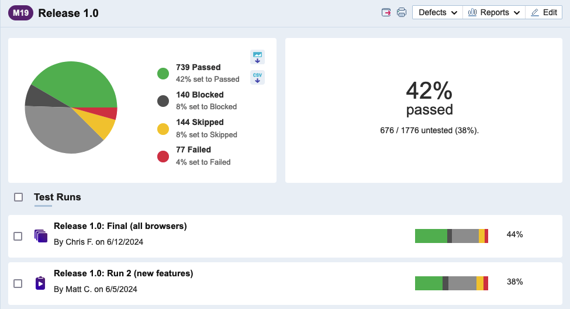
Task: Click the print icon
Action: point(402,12)
